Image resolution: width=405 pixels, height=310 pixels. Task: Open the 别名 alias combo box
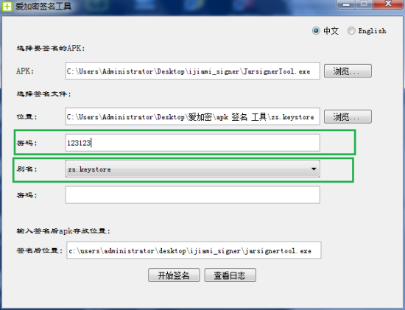193,169
